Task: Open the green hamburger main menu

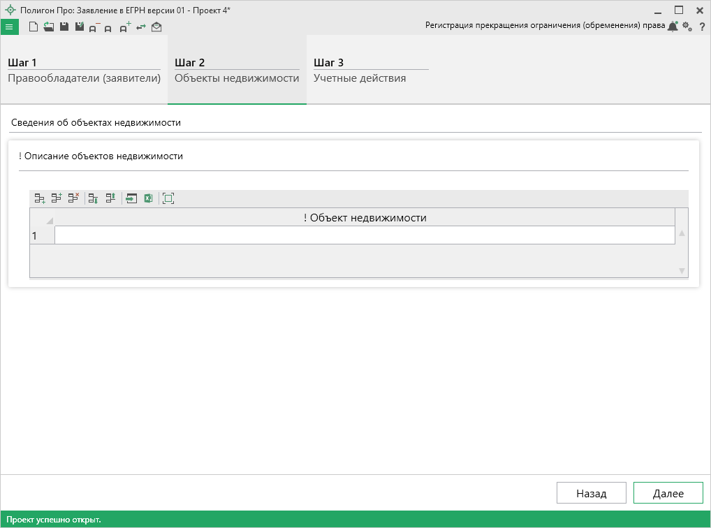Action: pyautogui.click(x=9, y=27)
